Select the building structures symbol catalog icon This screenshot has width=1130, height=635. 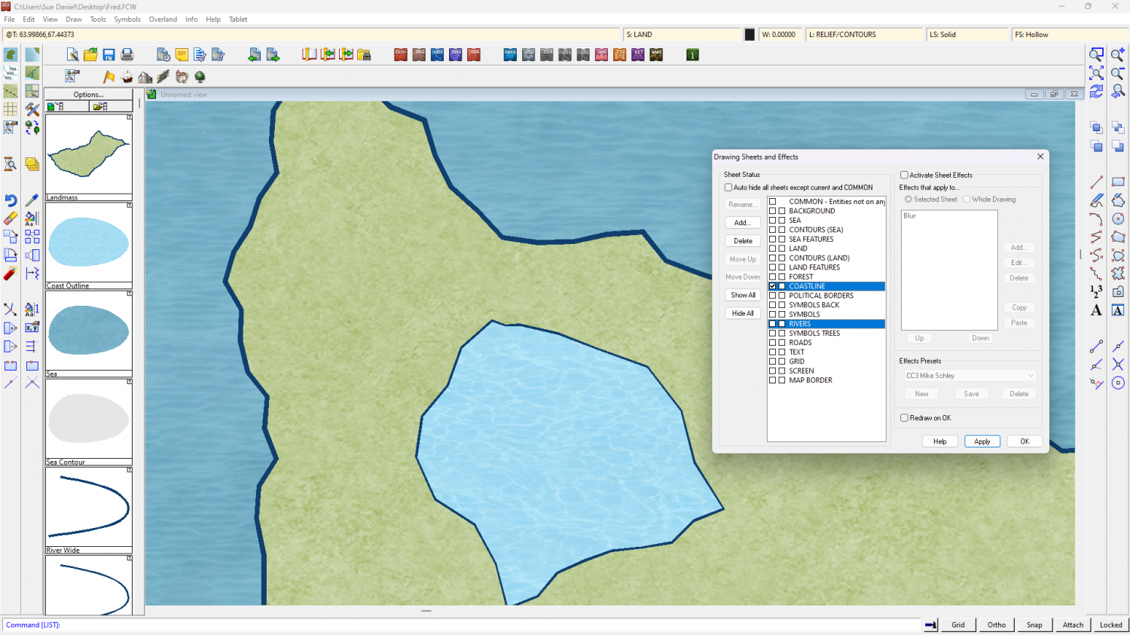182,77
